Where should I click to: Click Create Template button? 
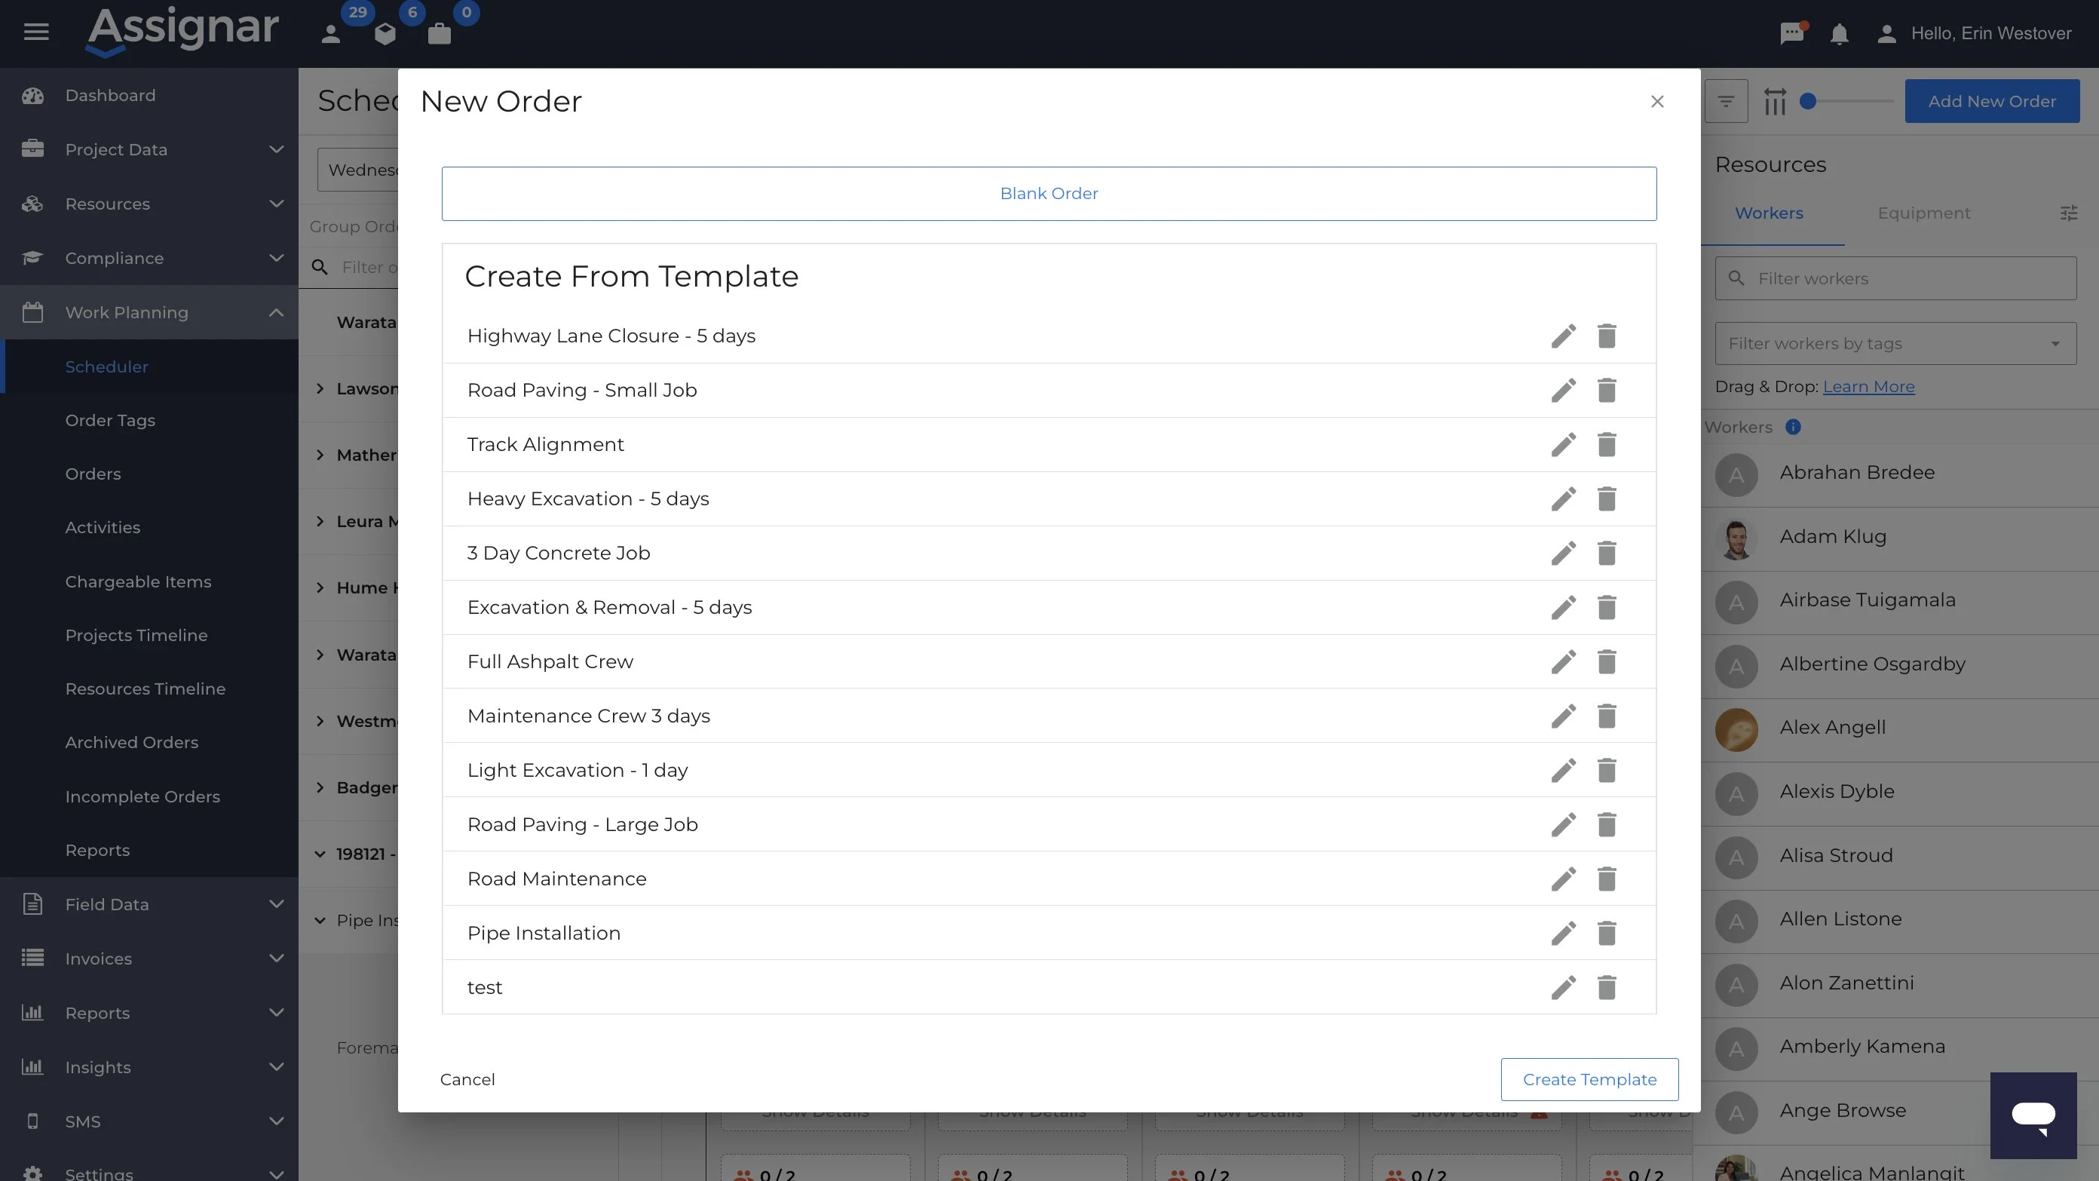(x=1589, y=1079)
